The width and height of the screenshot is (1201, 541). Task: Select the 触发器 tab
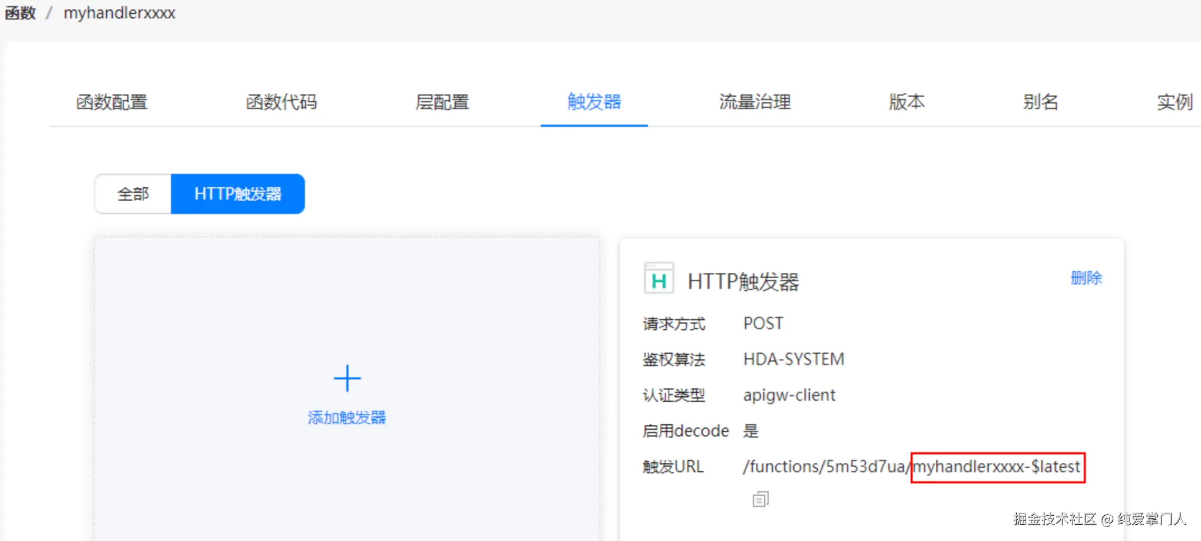(x=594, y=102)
